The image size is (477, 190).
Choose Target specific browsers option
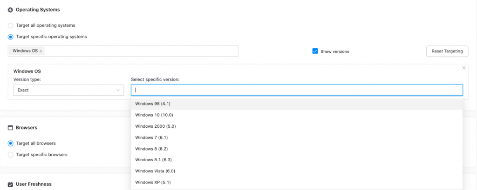tap(11, 155)
